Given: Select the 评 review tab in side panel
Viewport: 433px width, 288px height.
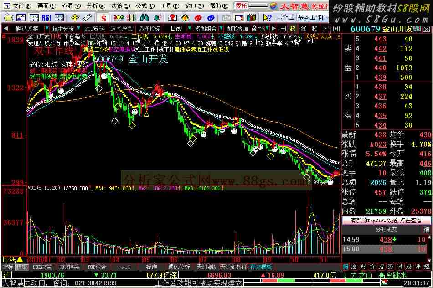Looking at the screenshot, I should coord(418,267).
